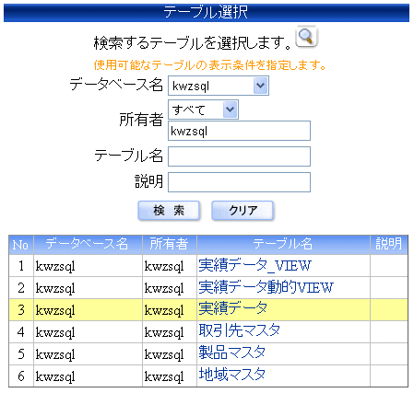The height and width of the screenshot is (393, 414).
Task: Click the 所有者 column header
Action: point(170,245)
